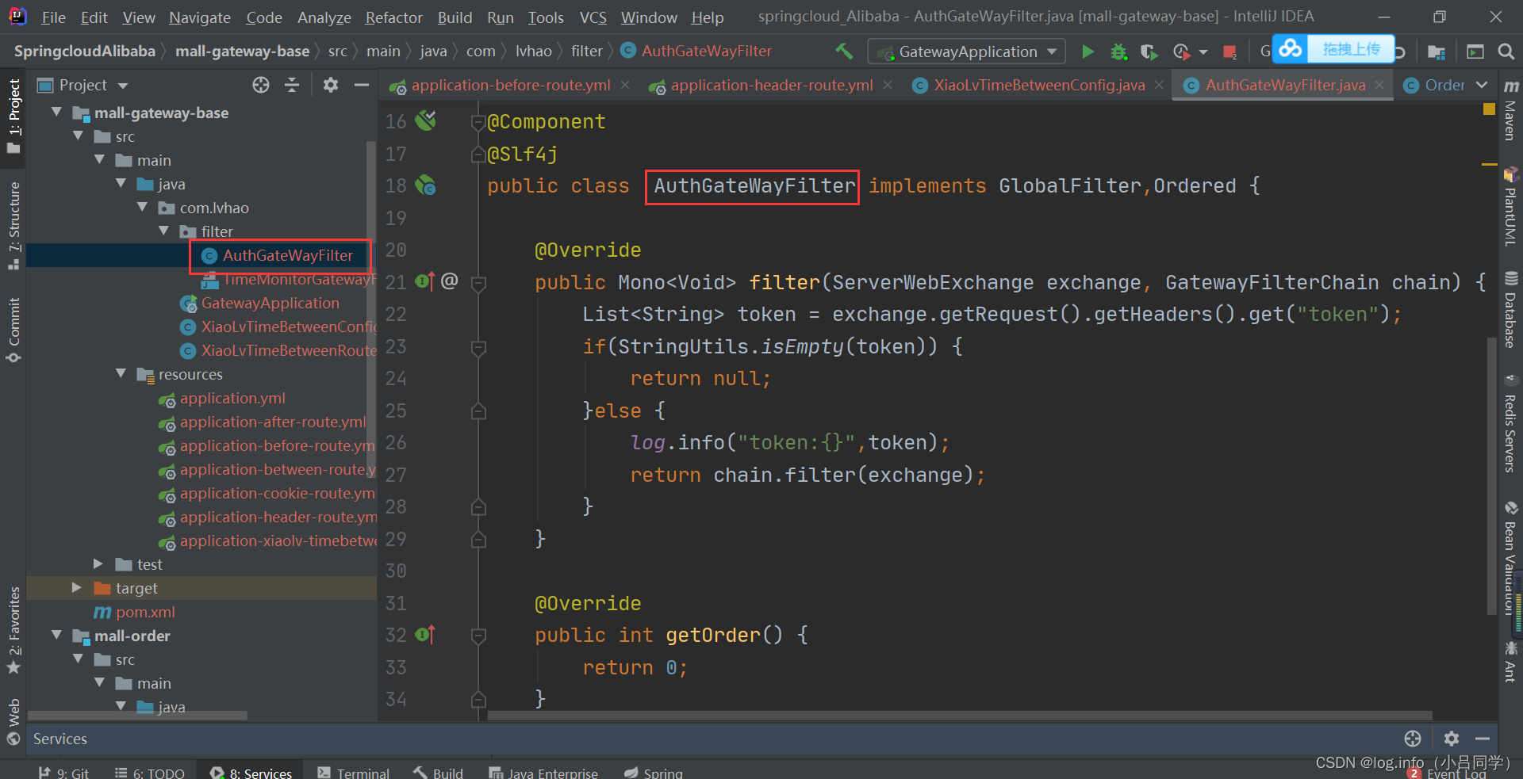This screenshot has width=1523, height=779.
Task: Open Project Structure icon in toolbar
Action: click(x=1437, y=52)
